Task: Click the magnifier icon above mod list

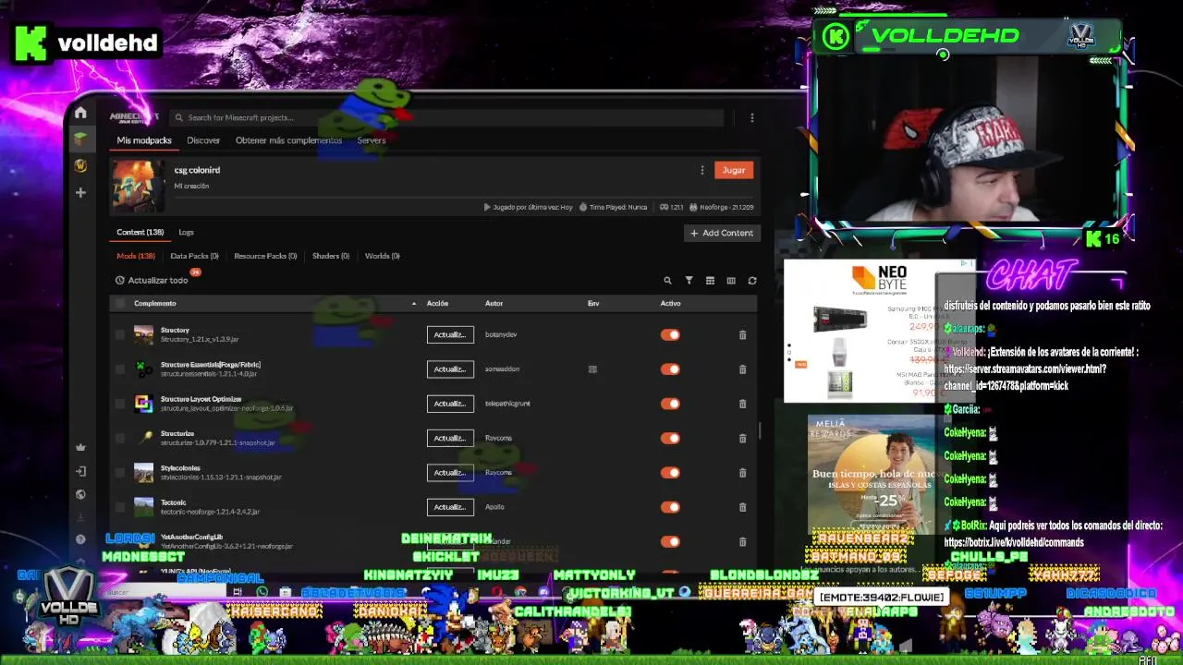Action: pos(667,281)
